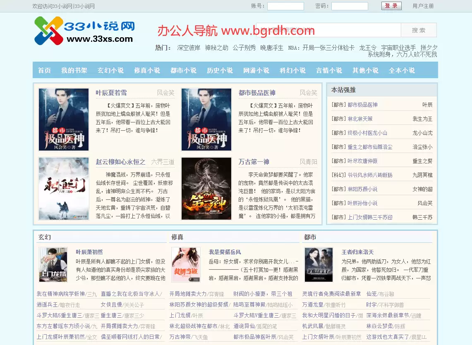Open 万古第一神 book cover thumbnail
The image size is (472, 345).
pyautogui.click(x=206, y=189)
